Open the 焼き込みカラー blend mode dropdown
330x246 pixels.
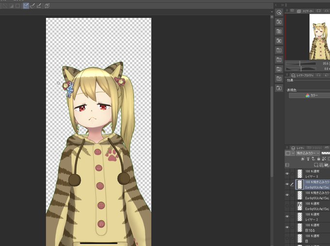(x=308, y=153)
